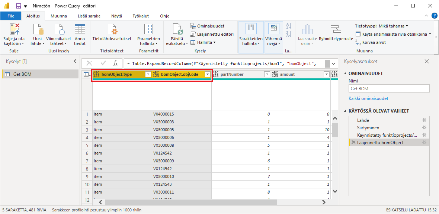
Task: Open filter dropdown for partNumber column
Action: coord(267,75)
